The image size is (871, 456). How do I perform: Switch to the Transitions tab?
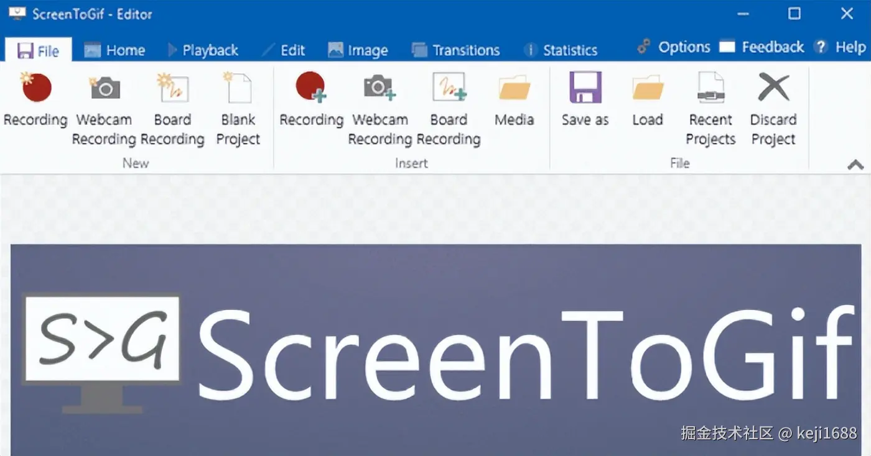pos(456,50)
